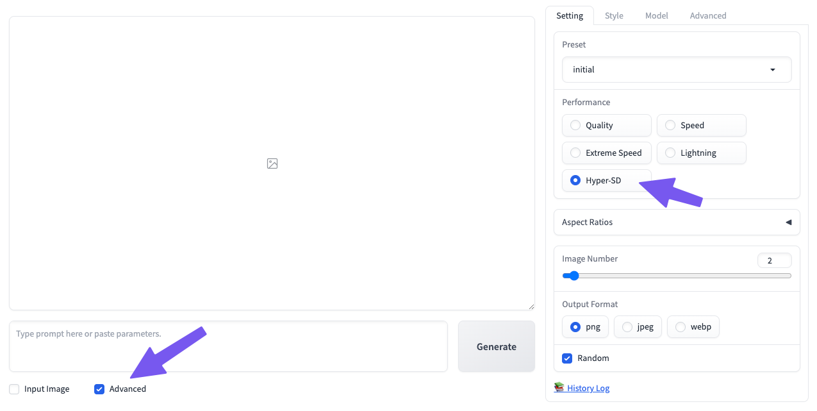This screenshot has width=817, height=411.
Task: Click the books icon beside History Log
Action: coord(559,387)
